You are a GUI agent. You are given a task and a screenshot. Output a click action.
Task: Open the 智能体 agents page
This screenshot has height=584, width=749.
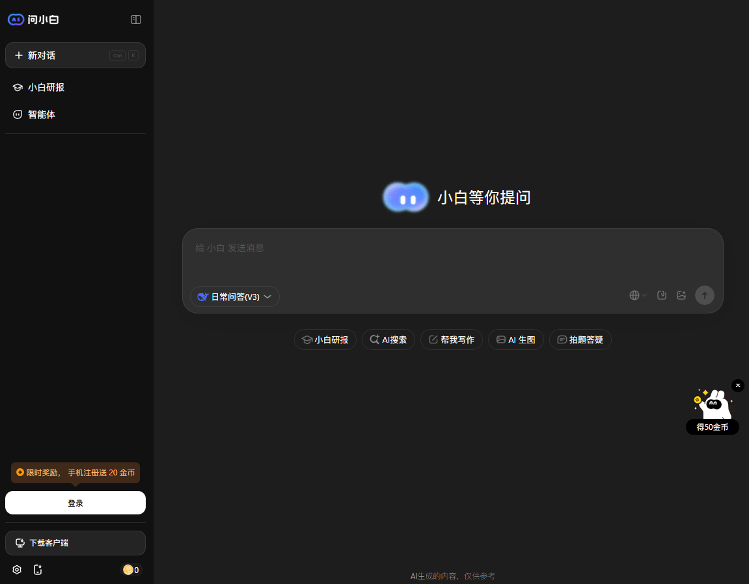(x=75, y=114)
